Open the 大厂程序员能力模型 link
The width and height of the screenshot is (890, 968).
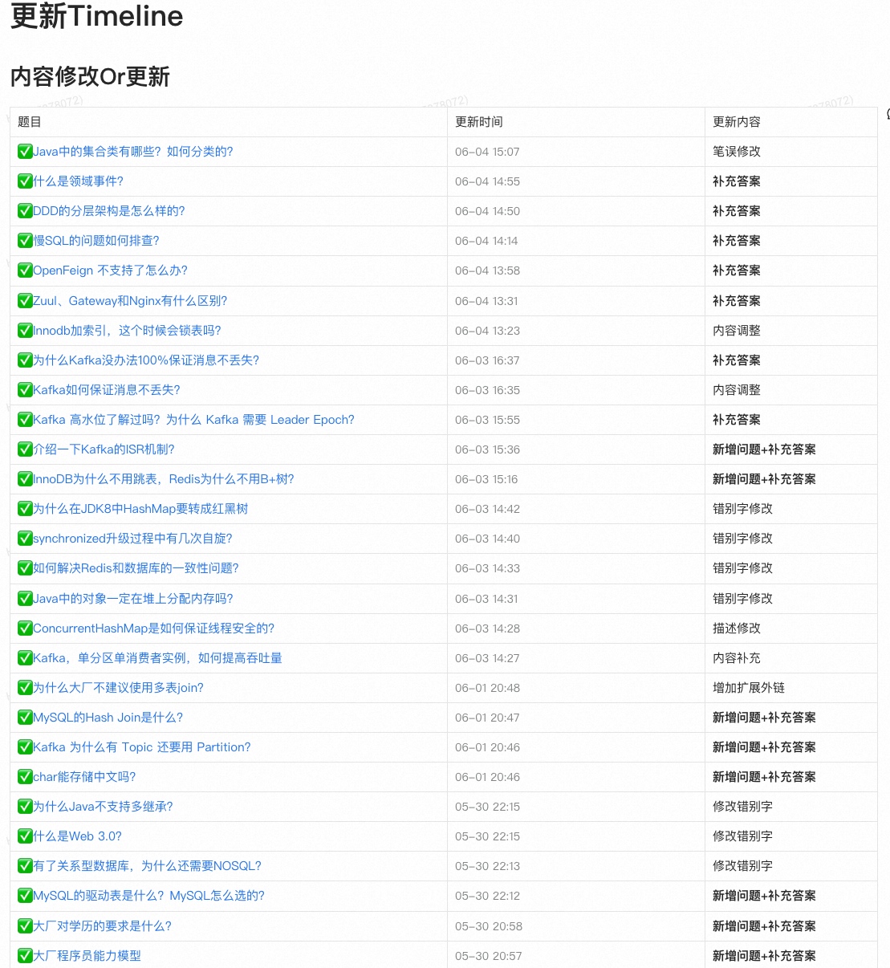[x=87, y=956]
